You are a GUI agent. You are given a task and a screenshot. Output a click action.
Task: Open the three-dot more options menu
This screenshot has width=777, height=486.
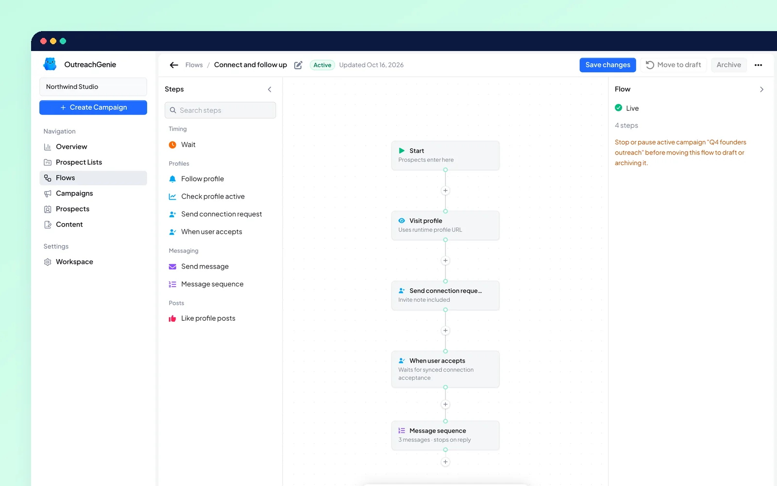coord(758,65)
